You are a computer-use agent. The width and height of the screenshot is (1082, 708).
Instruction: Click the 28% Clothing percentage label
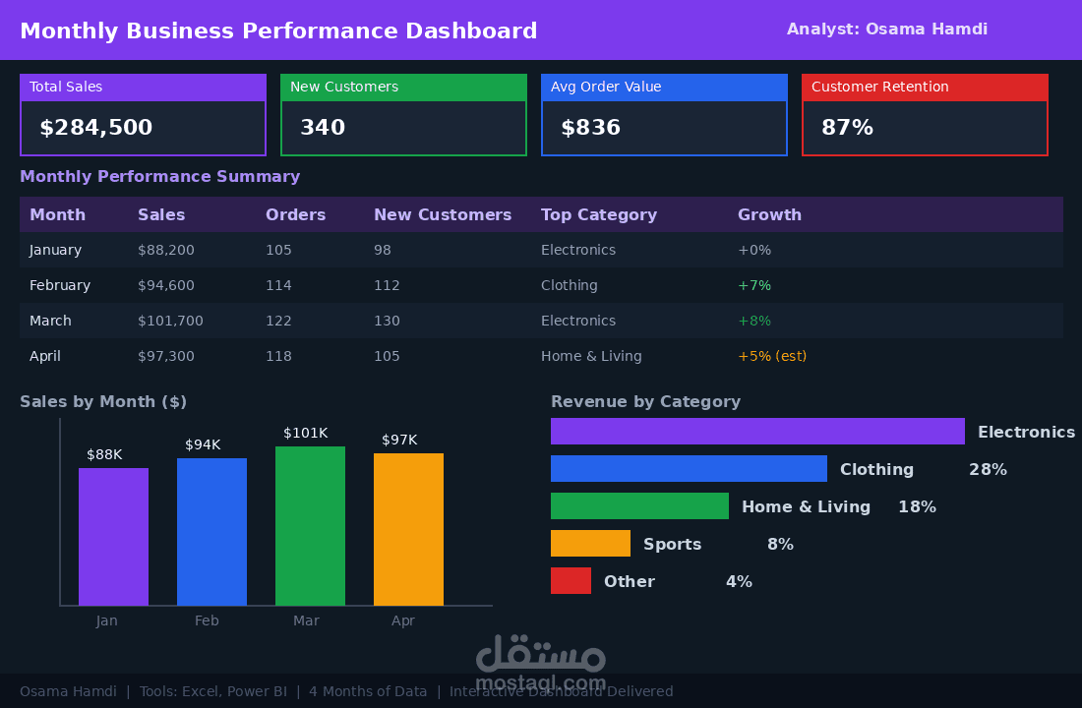click(x=989, y=469)
